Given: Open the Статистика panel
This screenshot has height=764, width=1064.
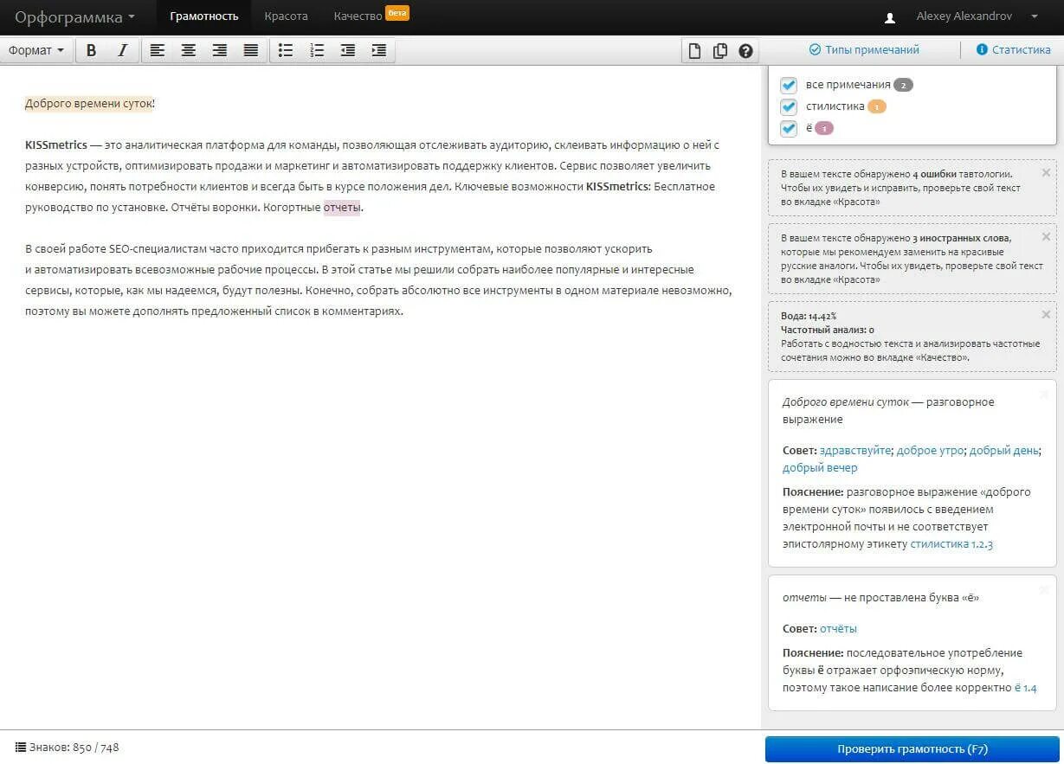Looking at the screenshot, I should tap(1013, 50).
